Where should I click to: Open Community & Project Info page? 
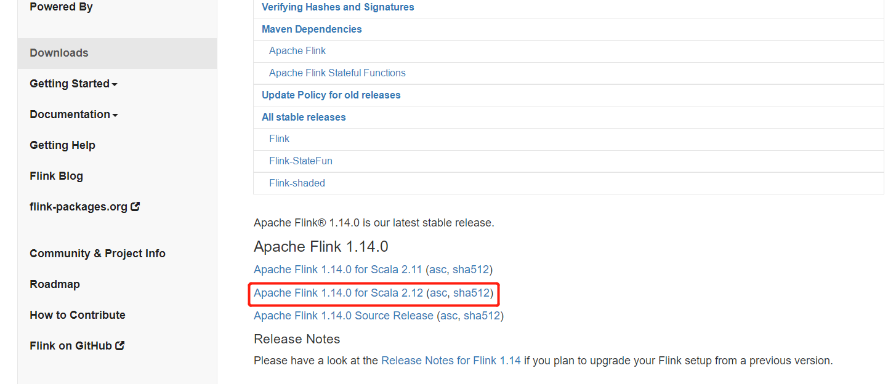(x=97, y=253)
